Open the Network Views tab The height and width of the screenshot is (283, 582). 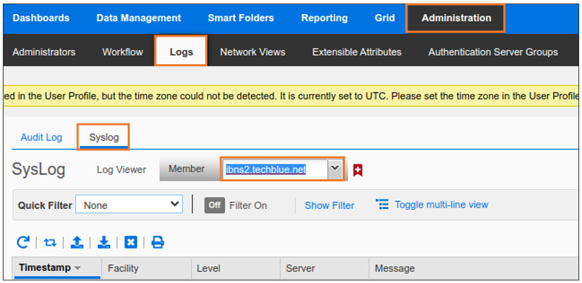point(253,52)
